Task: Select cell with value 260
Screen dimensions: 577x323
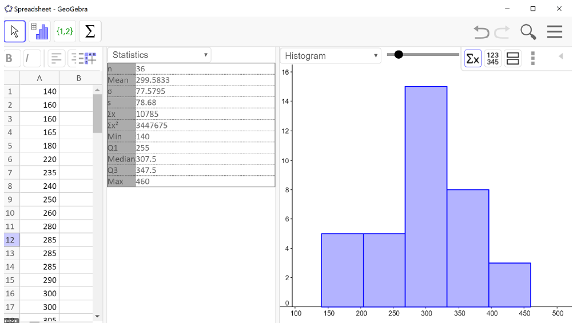Action: (x=39, y=213)
